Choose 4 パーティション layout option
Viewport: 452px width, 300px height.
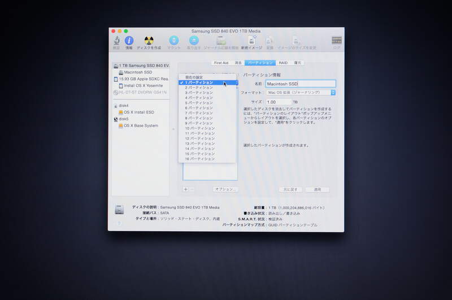pyautogui.click(x=207, y=98)
